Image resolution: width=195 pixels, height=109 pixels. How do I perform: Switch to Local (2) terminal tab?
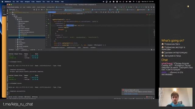coord(24,50)
